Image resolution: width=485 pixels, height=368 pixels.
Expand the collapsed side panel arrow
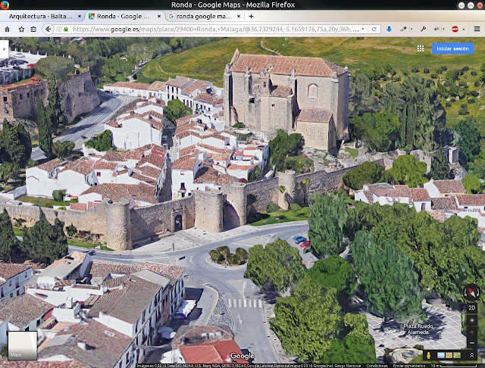4,48
